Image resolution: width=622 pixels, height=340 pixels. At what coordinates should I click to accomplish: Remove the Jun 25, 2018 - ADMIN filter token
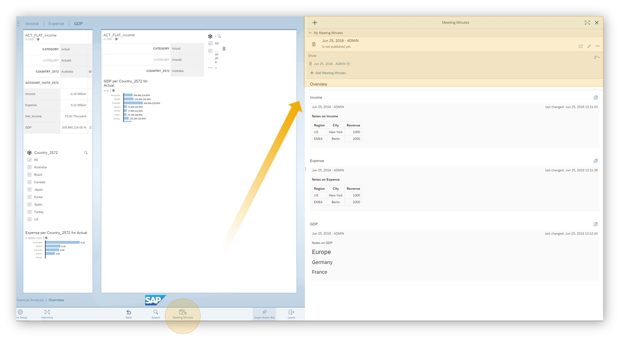point(348,64)
